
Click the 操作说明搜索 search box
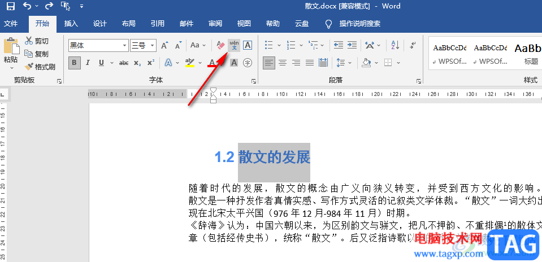click(360, 24)
